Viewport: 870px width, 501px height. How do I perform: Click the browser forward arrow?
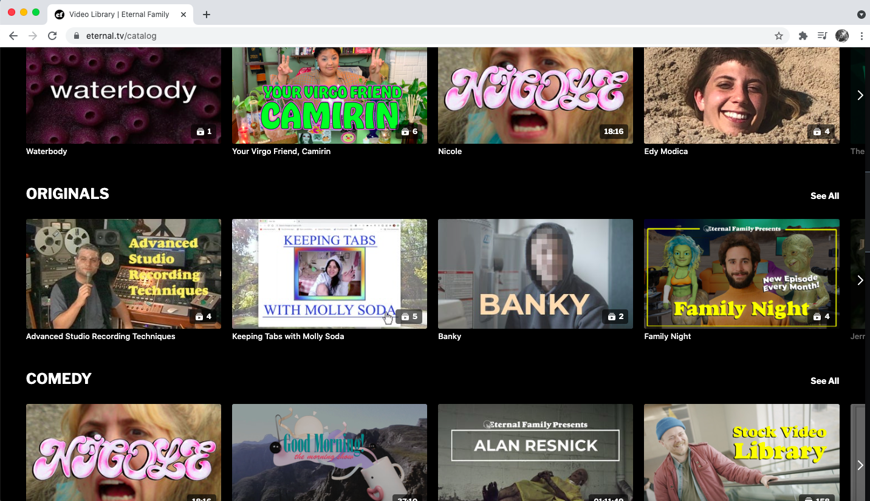coord(33,36)
